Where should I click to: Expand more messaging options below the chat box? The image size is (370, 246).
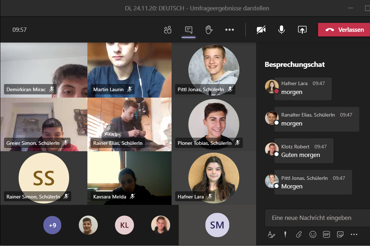[x=354, y=235]
